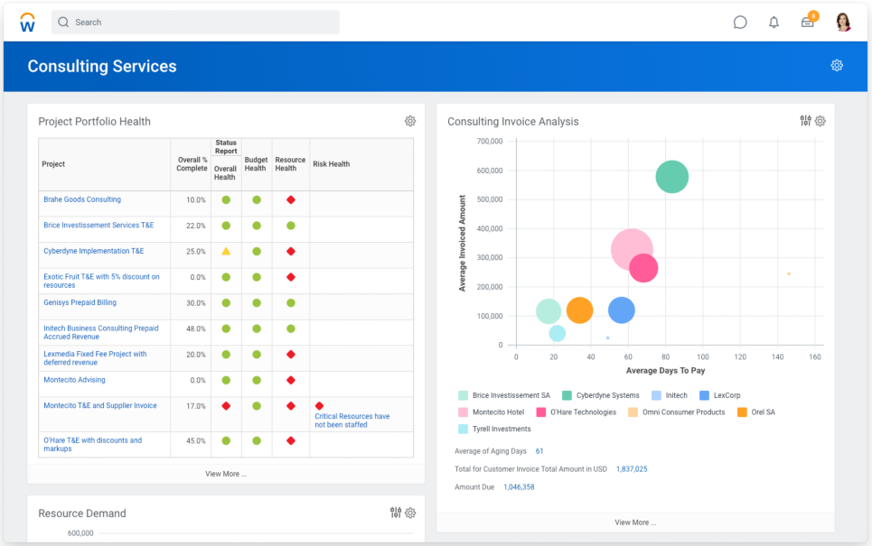Open Brice Investissement Services T&E project
The height and width of the screenshot is (546, 872).
pos(98,225)
